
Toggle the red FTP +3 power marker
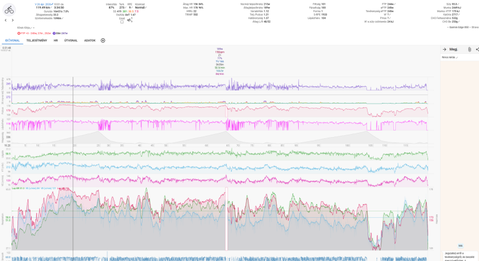34,34
